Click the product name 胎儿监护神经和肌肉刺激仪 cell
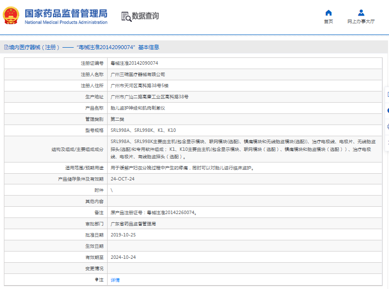 click(x=138, y=108)
